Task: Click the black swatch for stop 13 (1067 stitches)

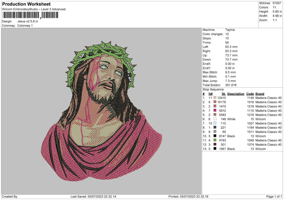Action: tap(215, 149)
